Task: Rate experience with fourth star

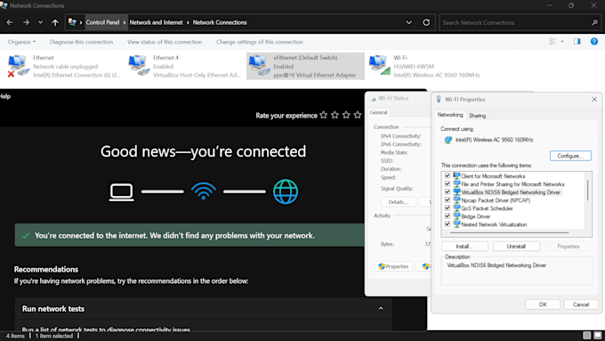Action: point(358,115)
